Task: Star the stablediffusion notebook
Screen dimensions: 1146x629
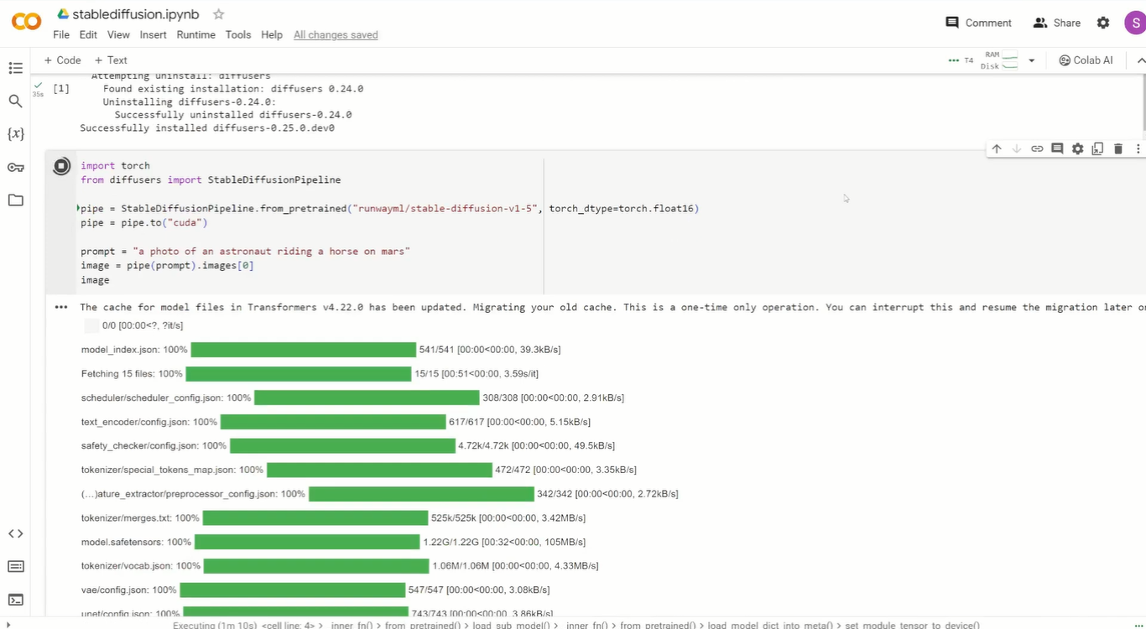Action: (x=217, y=13)
